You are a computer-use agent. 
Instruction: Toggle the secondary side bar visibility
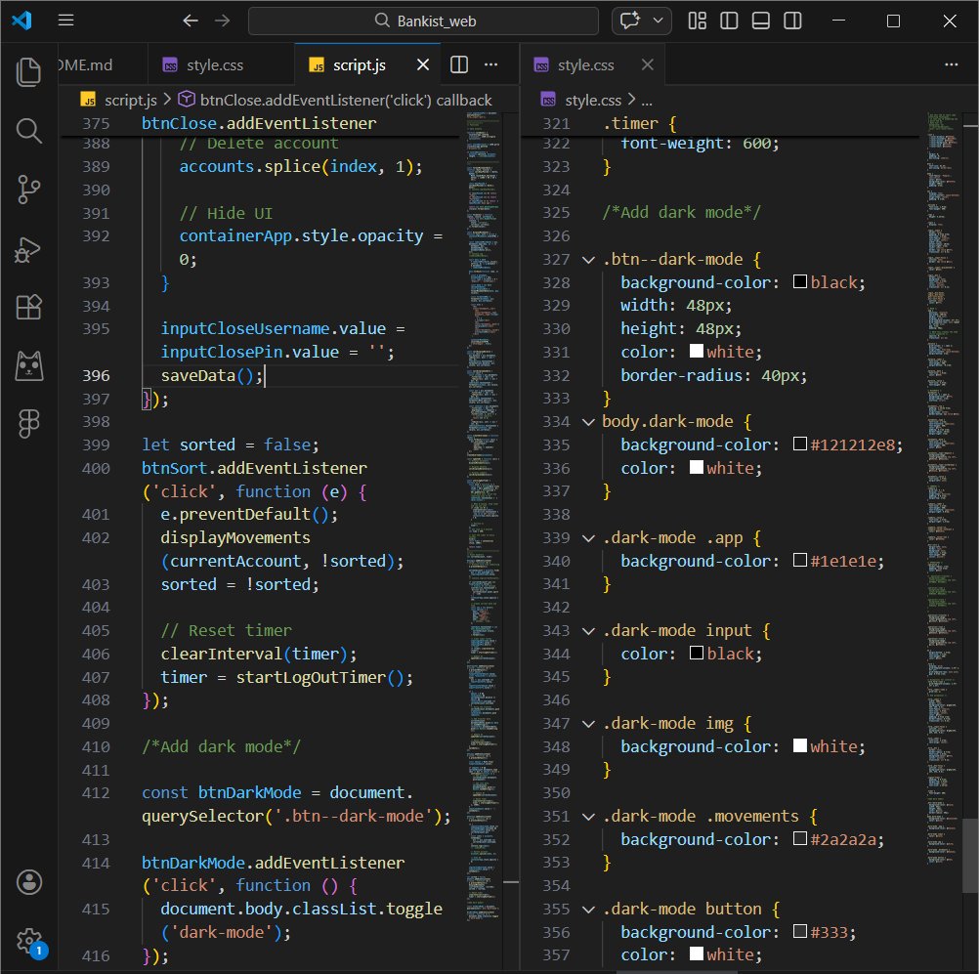click(792, 20)
